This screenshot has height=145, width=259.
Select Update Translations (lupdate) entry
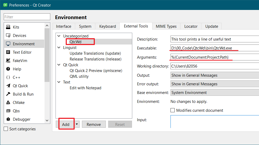tap(95, 53)
